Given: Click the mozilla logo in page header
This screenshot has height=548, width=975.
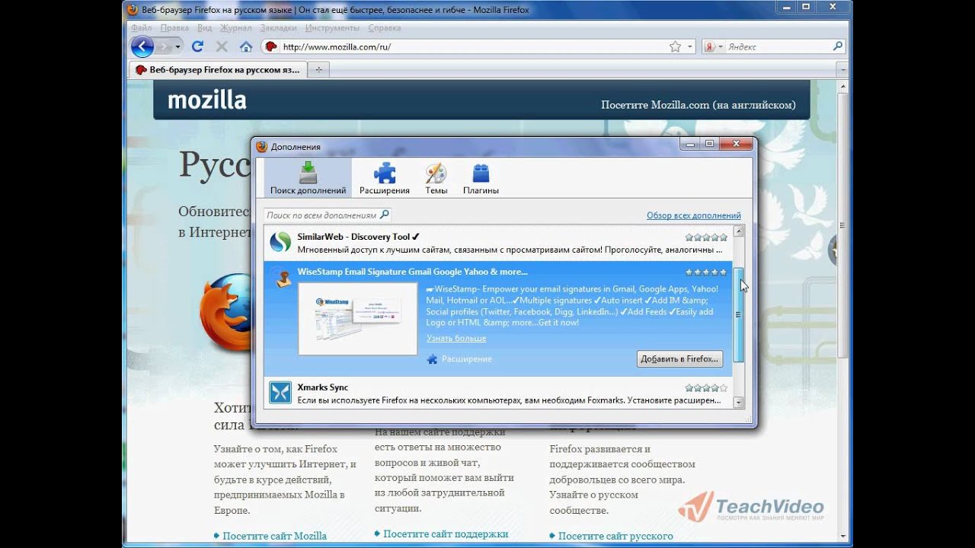Looking at the screenshot, I should [x=206, y=100].
